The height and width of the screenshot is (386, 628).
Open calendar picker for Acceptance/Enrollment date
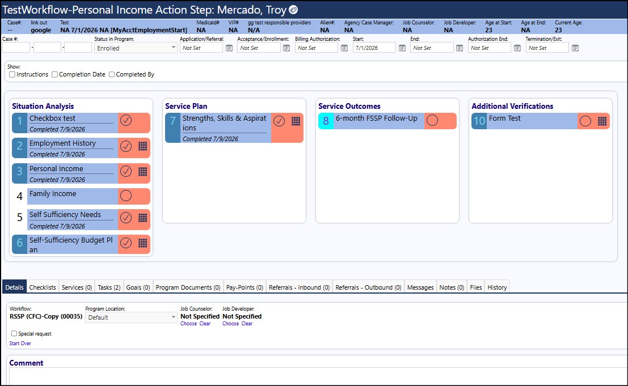click(x=286, y=48)
